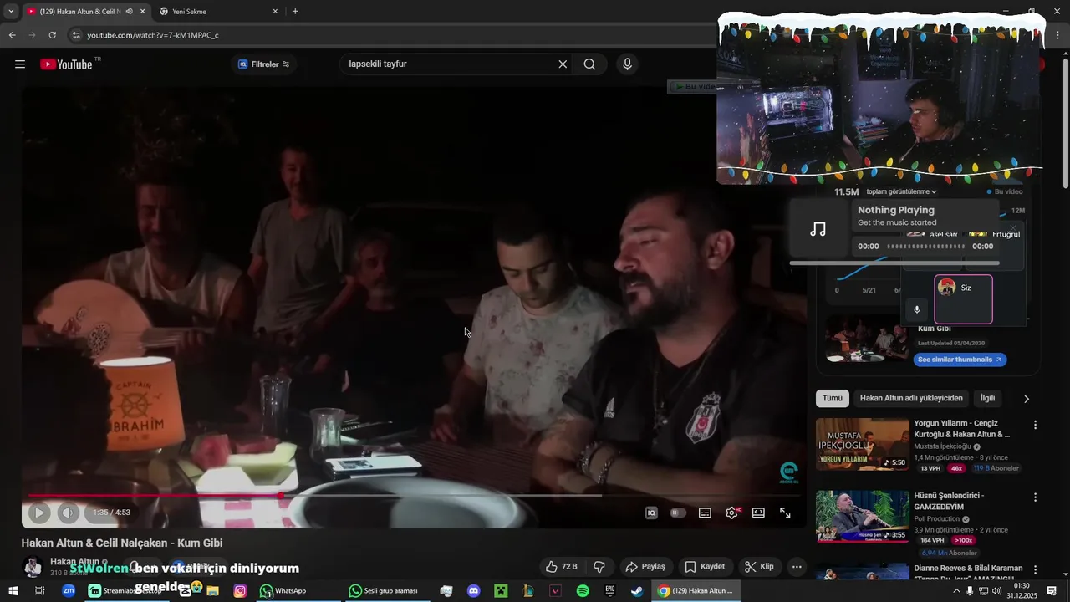Run search with magnifier button

point(589,64)
